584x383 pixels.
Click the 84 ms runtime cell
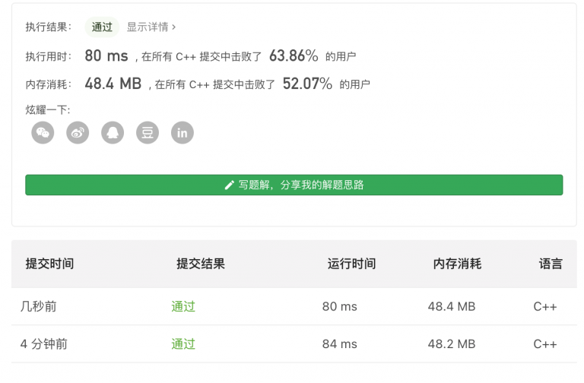click(340, 344)
